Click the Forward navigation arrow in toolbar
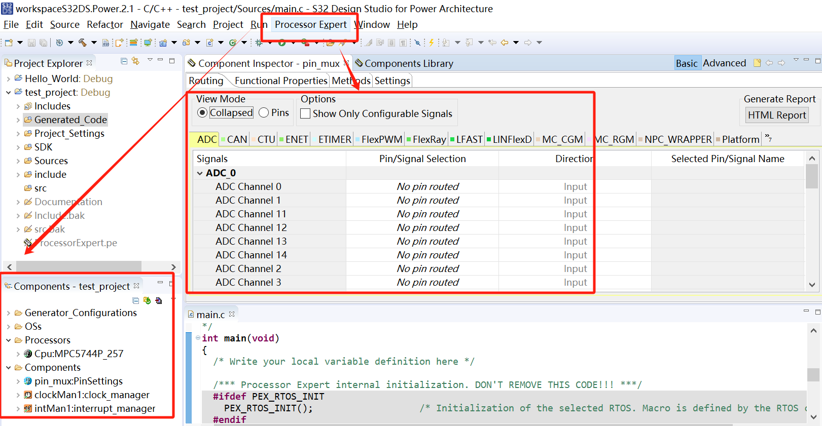Image resolution: width=822 pixels, height=426 pixels. [x=528, y=43]
